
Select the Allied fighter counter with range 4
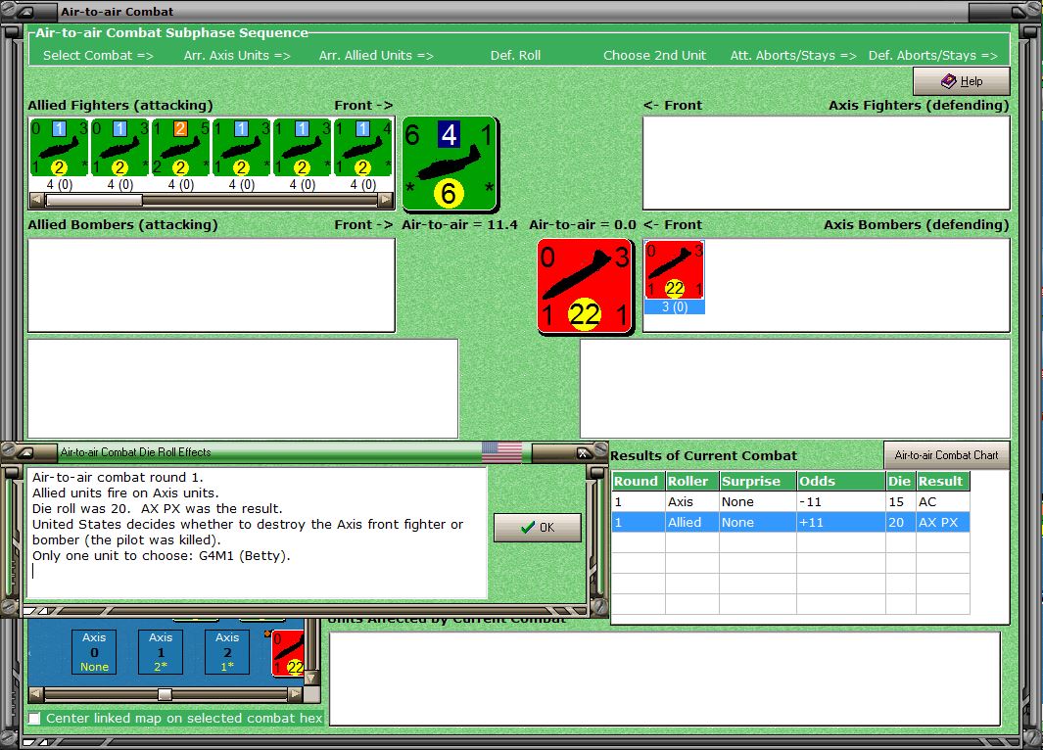[363, 148]
